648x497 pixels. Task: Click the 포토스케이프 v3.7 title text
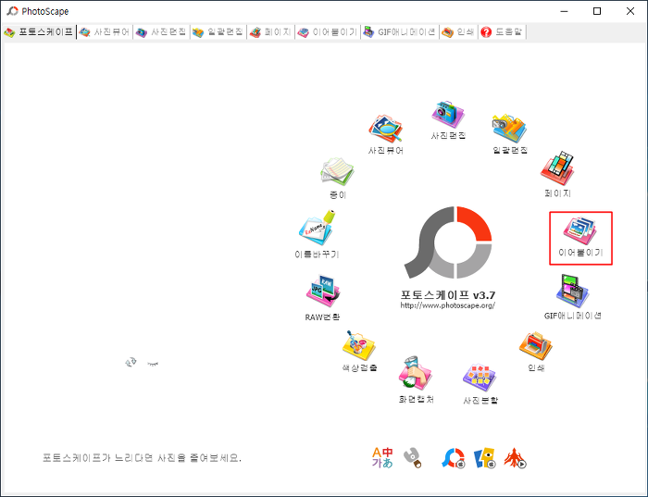coord(447,295)
